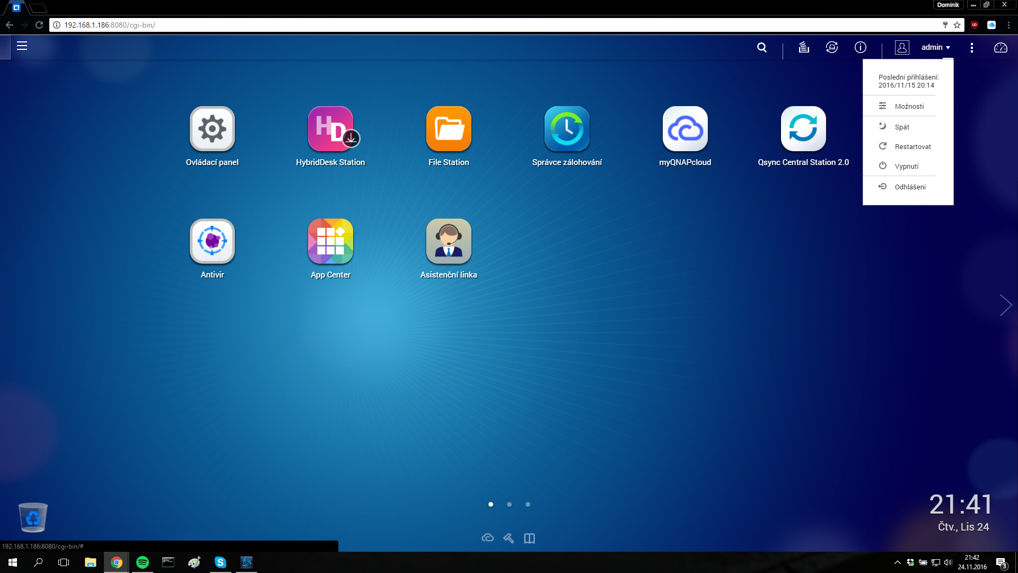Image resolution: width=1018 pixels, height=573 pixels.
Task: Open File Station app
Action: [x=449, y=129]
